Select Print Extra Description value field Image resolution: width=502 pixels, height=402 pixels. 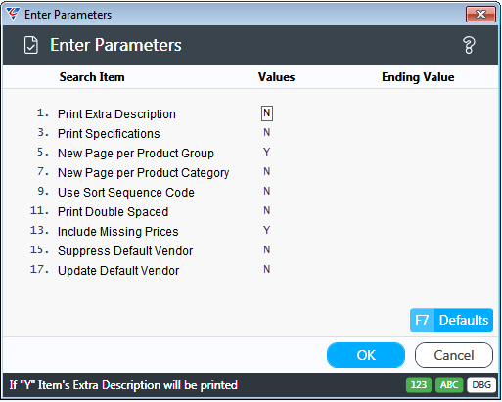point(267,113)
